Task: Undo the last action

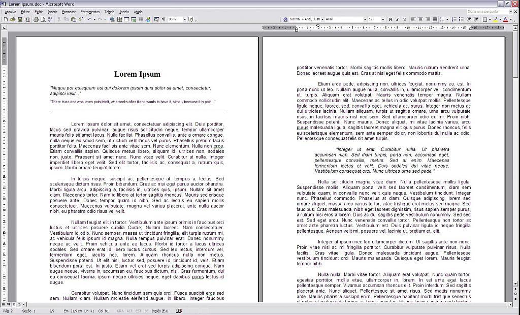Action: pos(89,20)
